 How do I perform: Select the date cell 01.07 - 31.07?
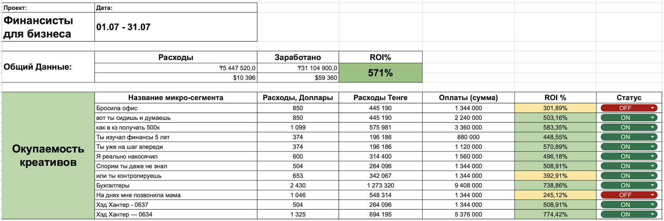pos(176,27)
